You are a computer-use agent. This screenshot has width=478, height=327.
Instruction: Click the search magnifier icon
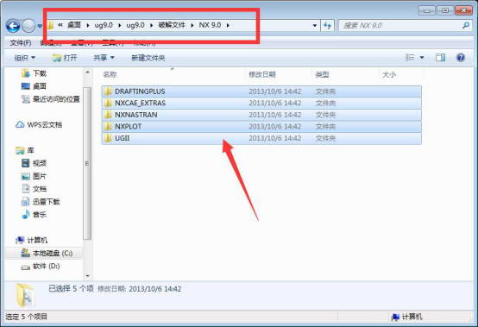click(x=466, y=26)
